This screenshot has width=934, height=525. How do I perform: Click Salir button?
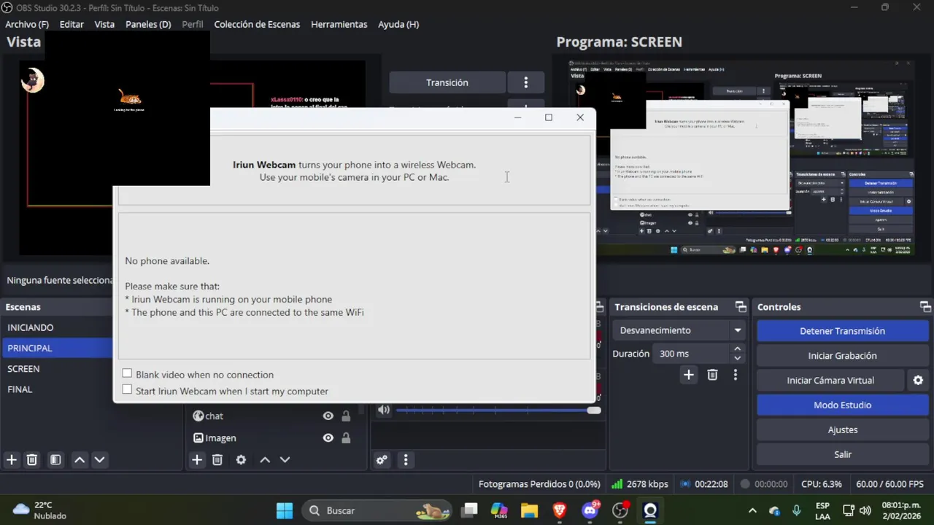tap(842, 454)
